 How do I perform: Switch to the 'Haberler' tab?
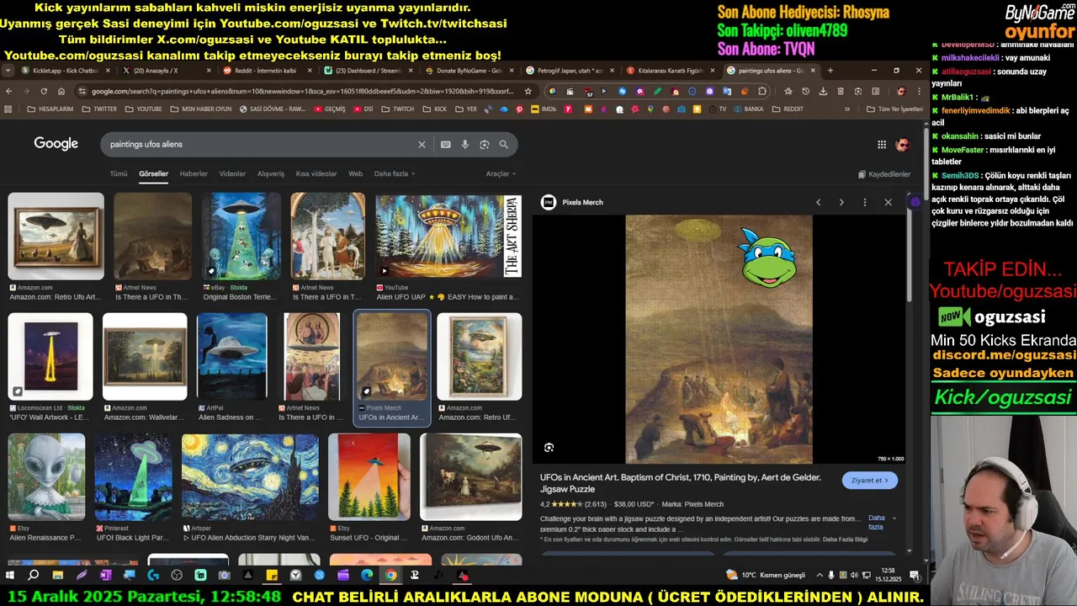[x=194, y=174]
